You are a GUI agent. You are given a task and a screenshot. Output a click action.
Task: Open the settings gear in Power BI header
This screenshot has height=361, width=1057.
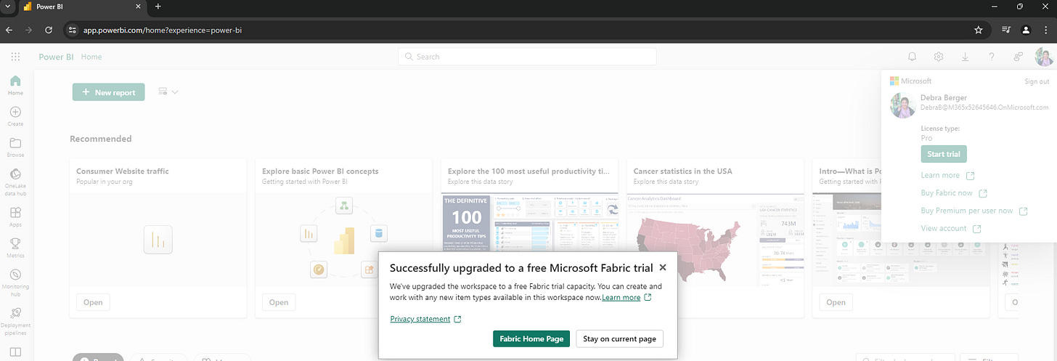[939, 57]
